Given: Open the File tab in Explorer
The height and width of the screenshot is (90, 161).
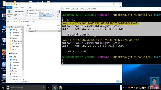Looking at the screenshot, I should pos(9,7).
